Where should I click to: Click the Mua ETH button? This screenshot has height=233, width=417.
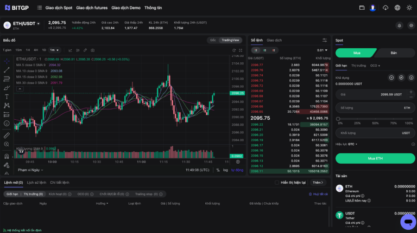tap(375, 158)
